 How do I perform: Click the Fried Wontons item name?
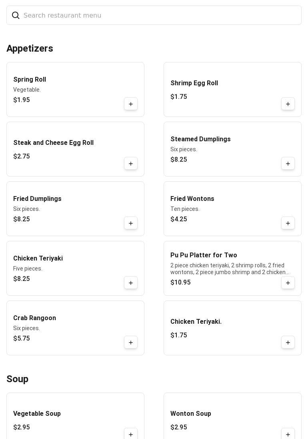point(192,199)
